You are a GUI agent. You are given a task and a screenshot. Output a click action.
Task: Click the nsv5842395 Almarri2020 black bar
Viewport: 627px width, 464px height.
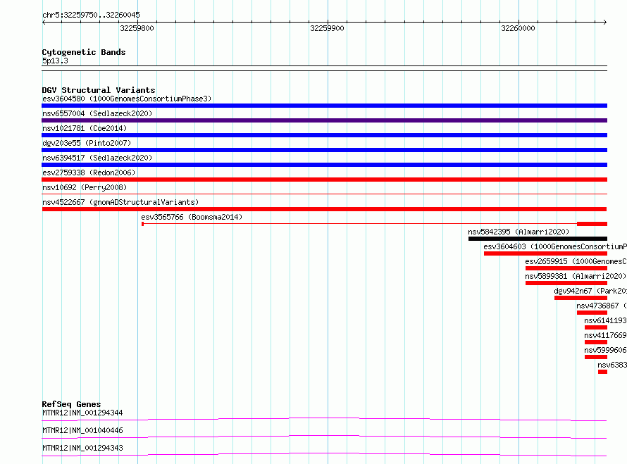[538, 239]
